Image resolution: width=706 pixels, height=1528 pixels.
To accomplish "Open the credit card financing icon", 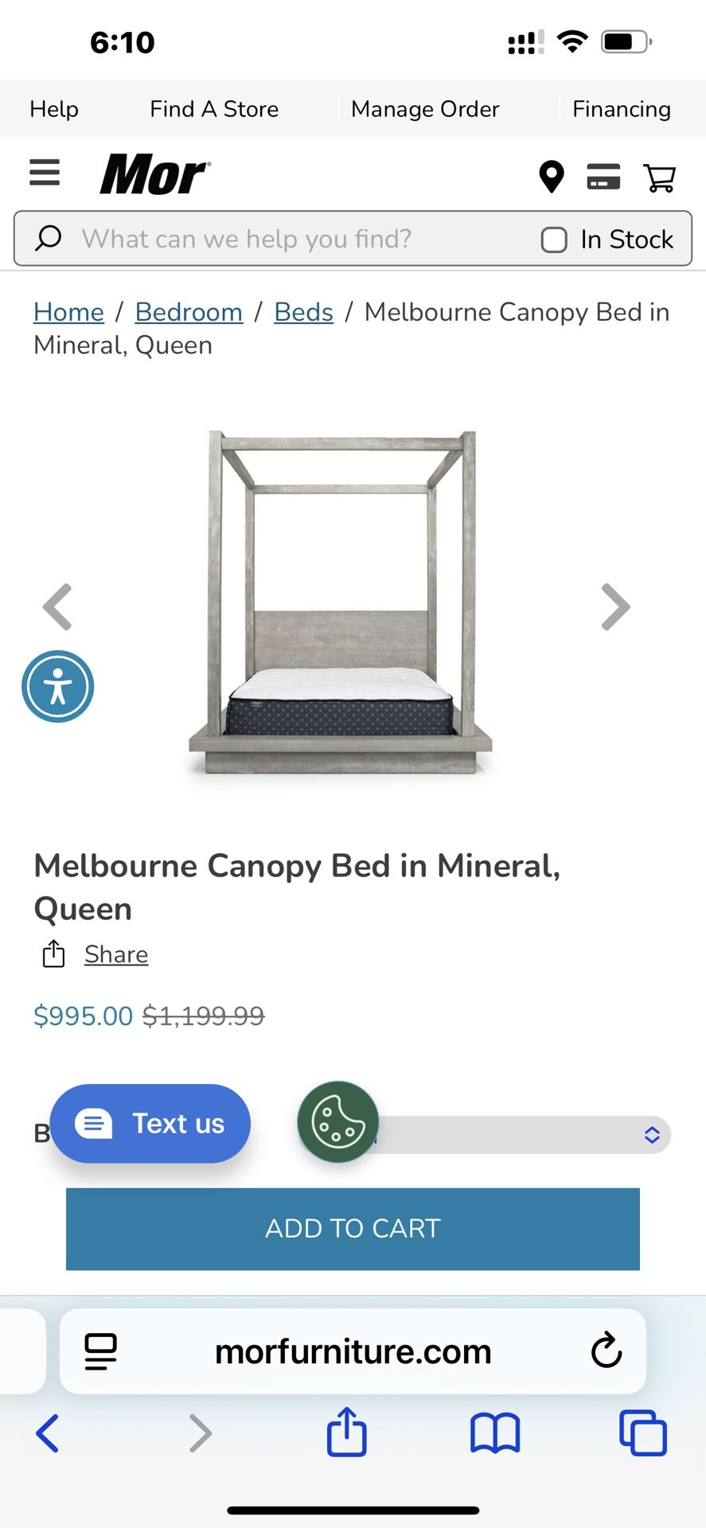I will 603,176.
